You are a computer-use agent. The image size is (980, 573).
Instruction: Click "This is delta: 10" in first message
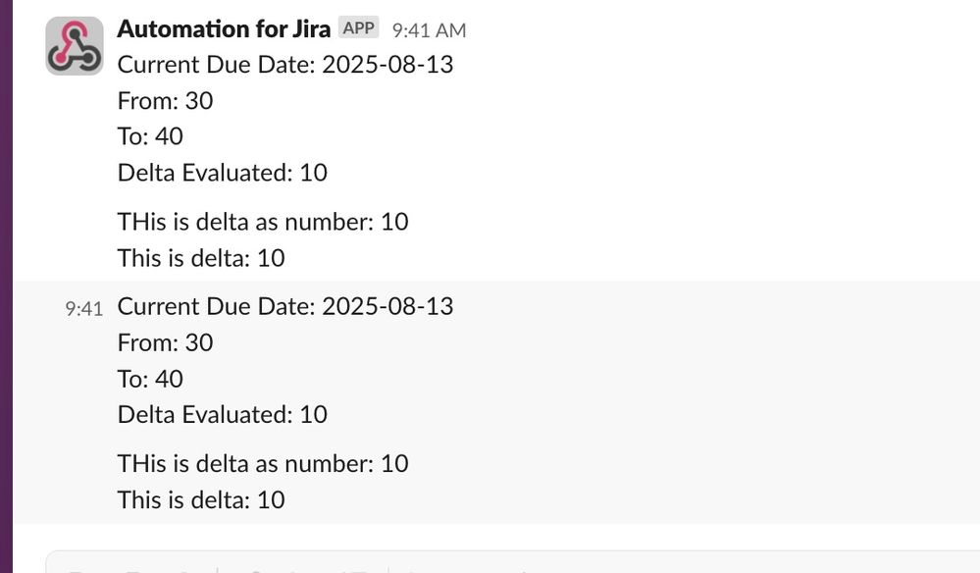point(201,258)
